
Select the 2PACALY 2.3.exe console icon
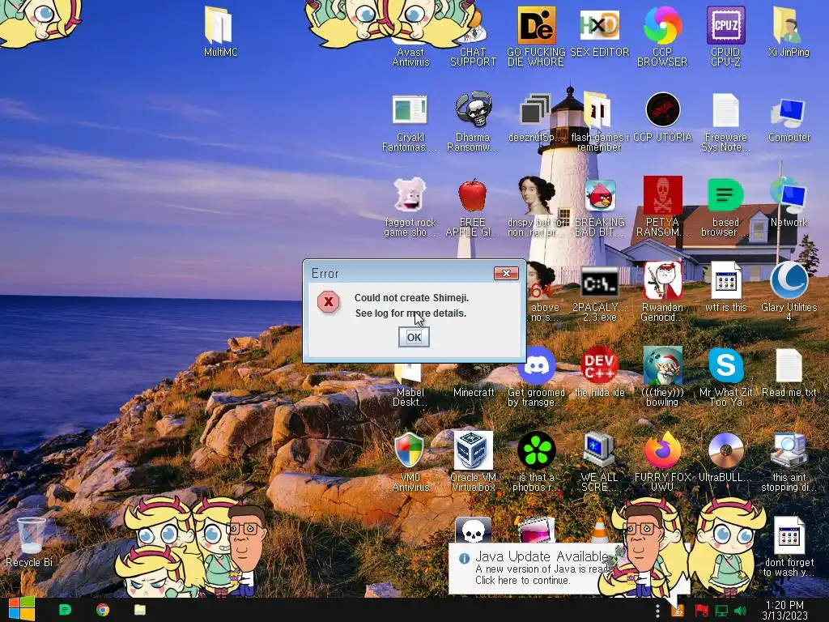[x=600, y=281]
